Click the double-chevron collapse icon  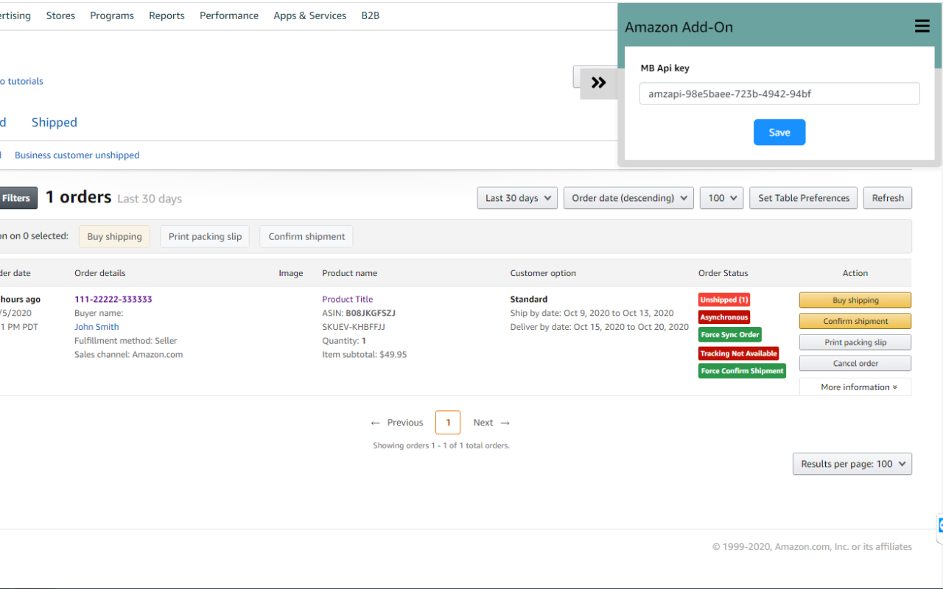pyautogui.click(x=598, y=82)
